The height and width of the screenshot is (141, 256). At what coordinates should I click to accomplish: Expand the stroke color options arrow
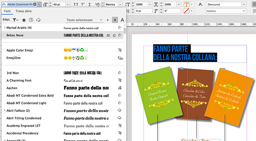(192, 11)
